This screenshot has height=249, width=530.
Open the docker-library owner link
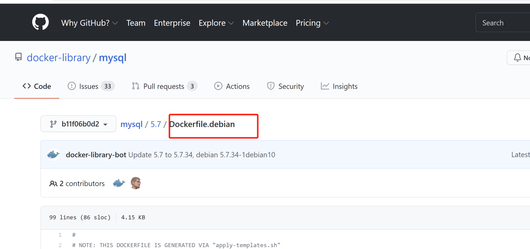tap(59, 58)
